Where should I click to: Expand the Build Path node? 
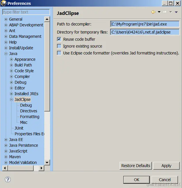tap(11, 65)
